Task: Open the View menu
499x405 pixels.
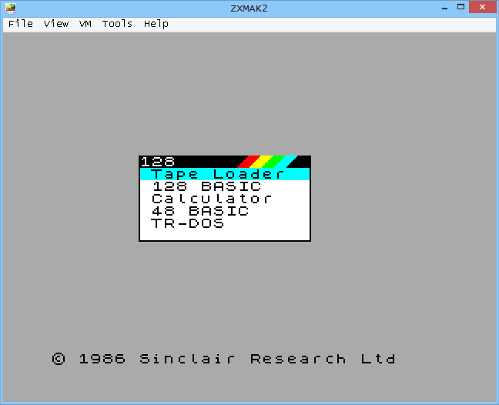Action: coord(56,24)
